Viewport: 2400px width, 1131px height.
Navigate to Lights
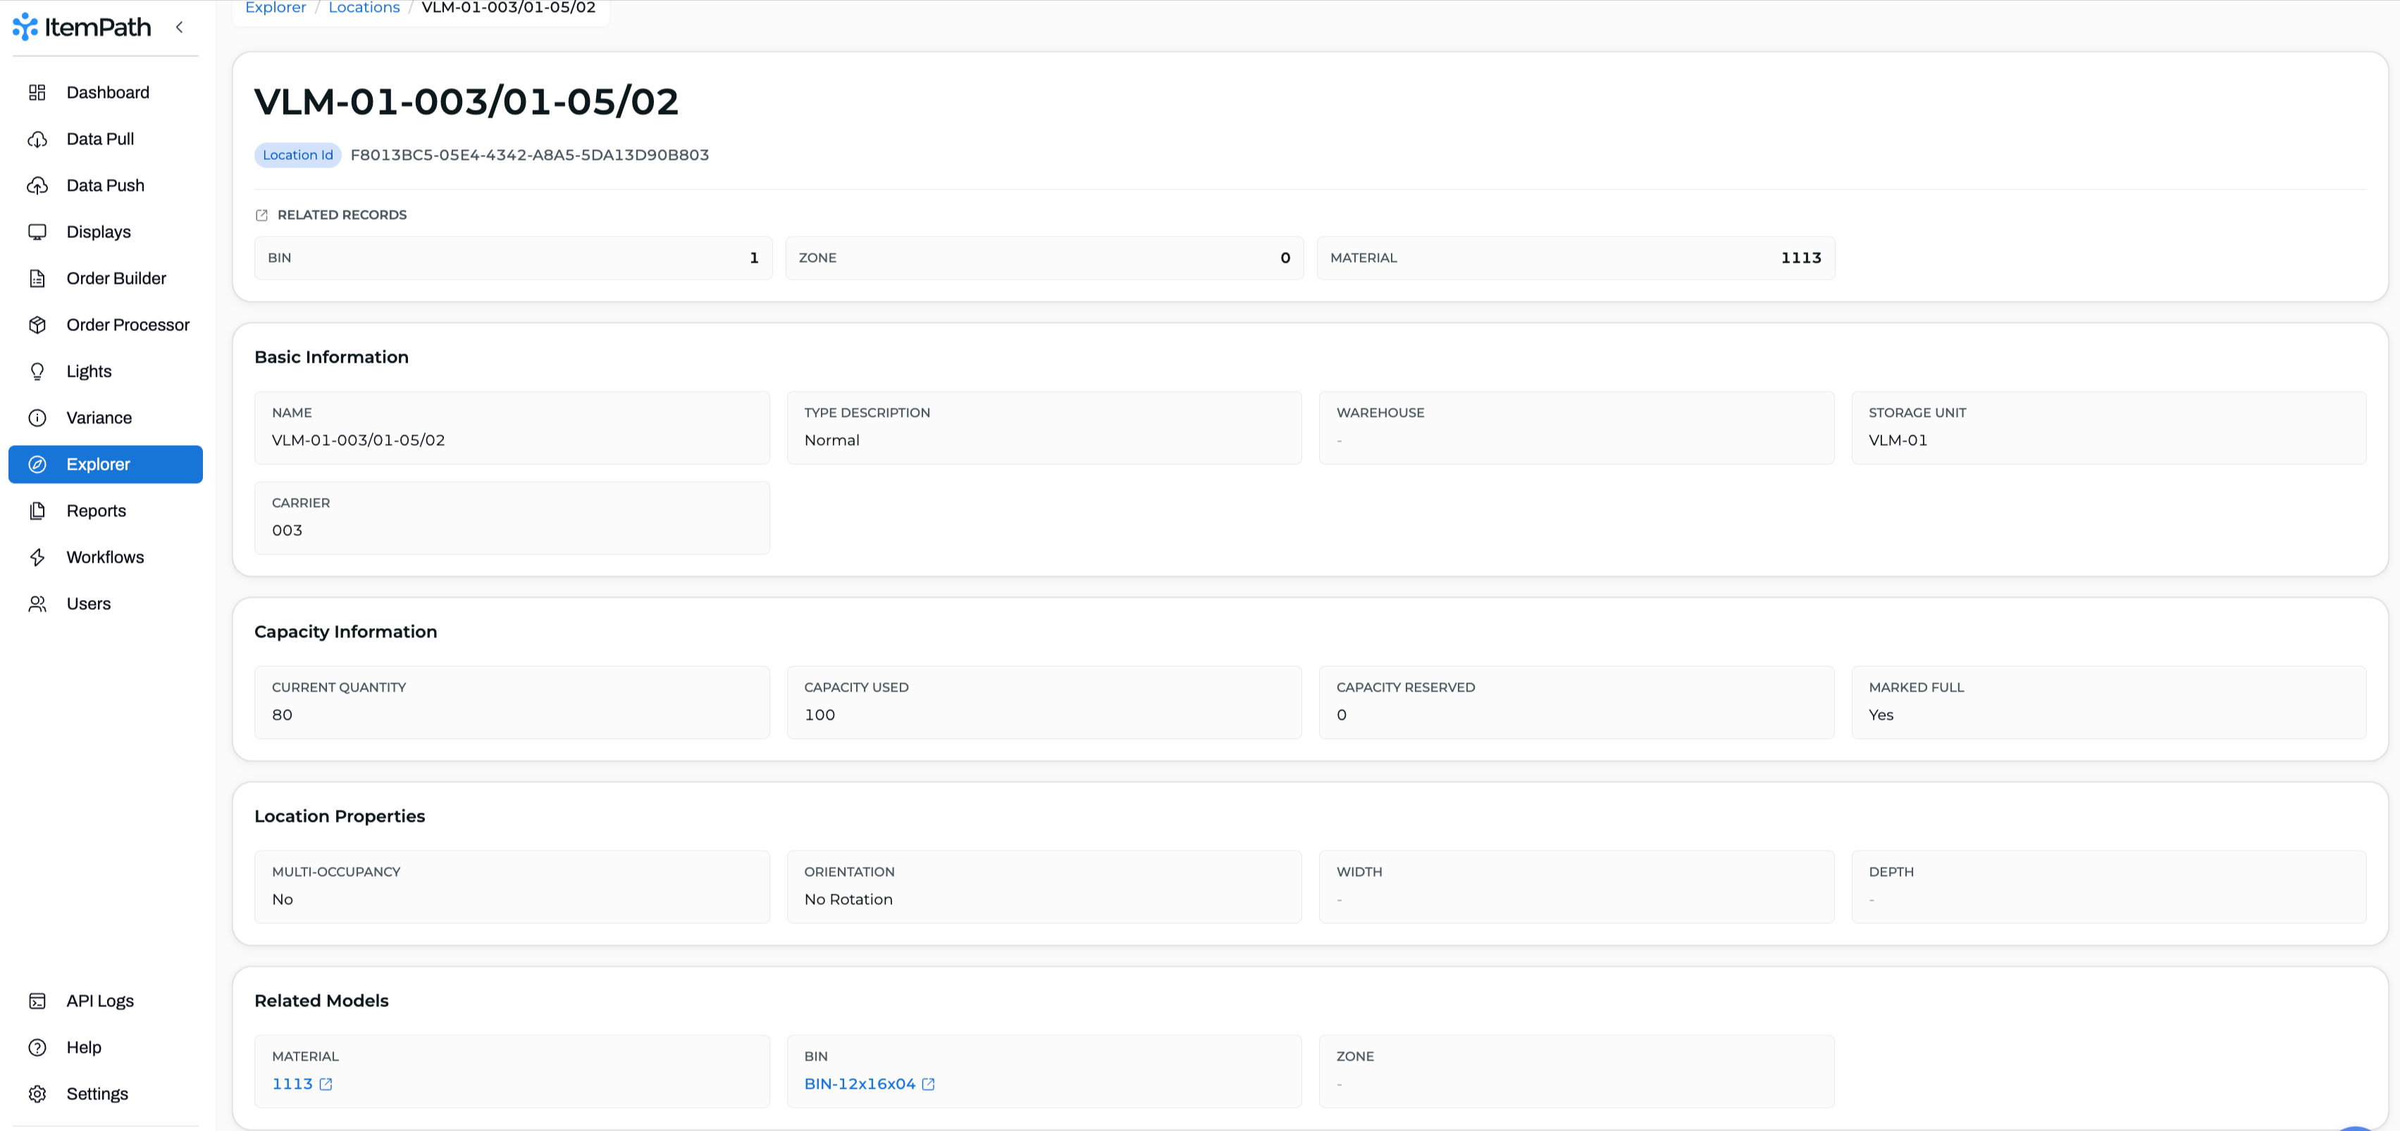point(105,371)
